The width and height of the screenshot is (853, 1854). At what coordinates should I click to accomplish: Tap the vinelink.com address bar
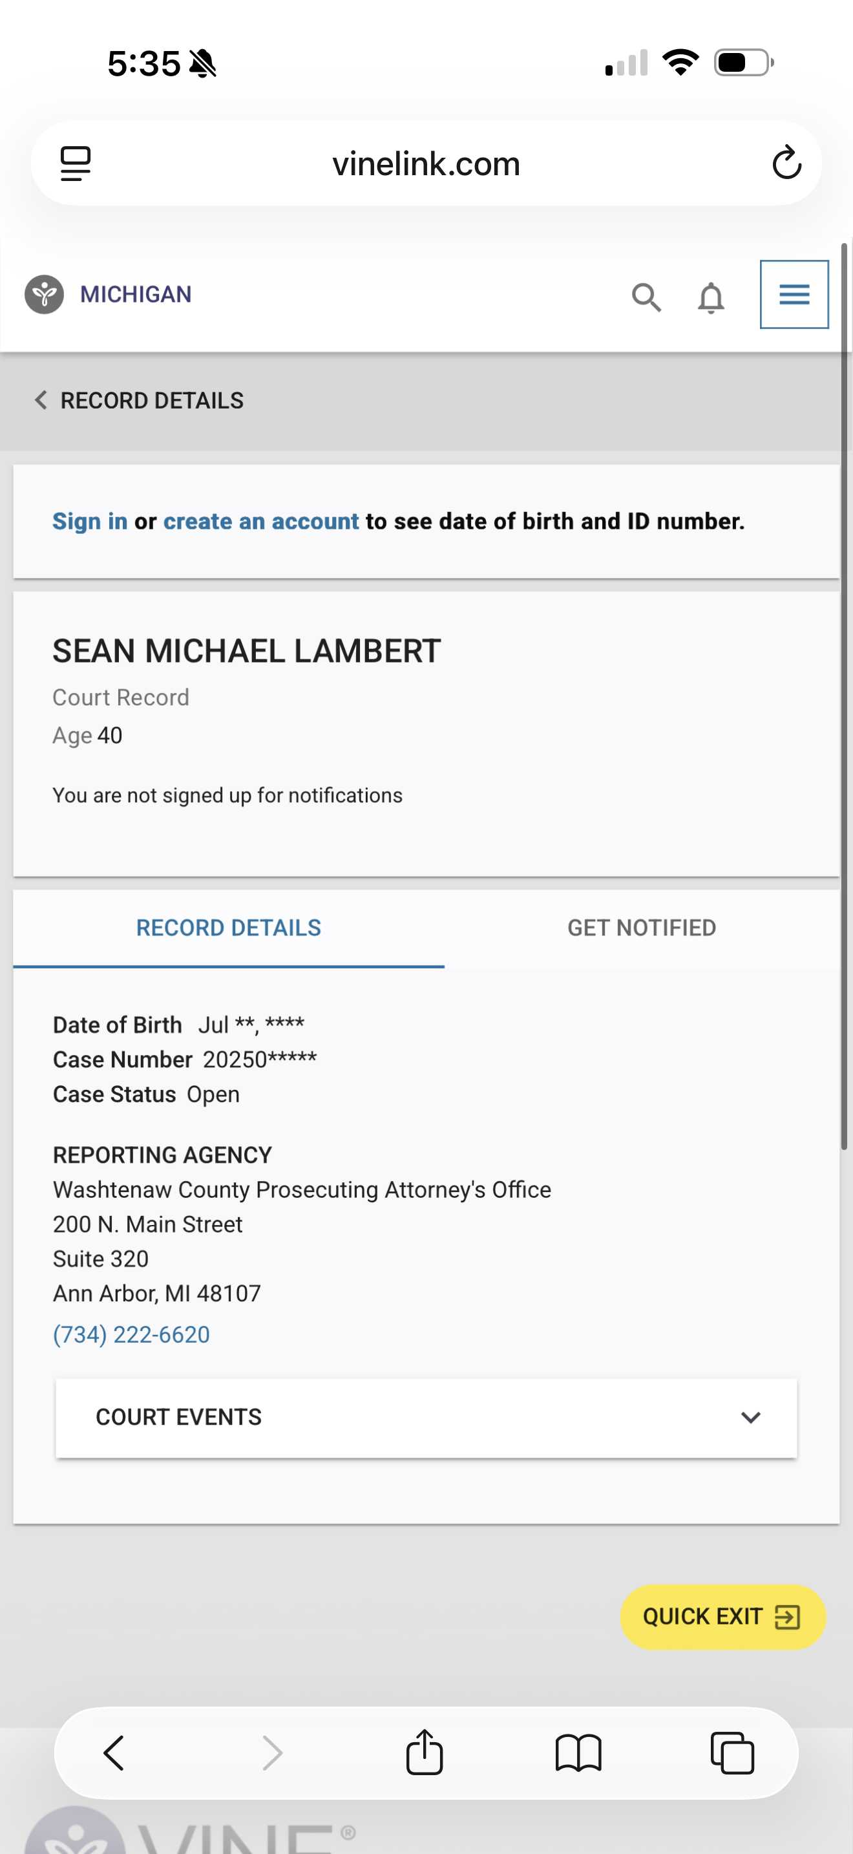tap(426, 164)
